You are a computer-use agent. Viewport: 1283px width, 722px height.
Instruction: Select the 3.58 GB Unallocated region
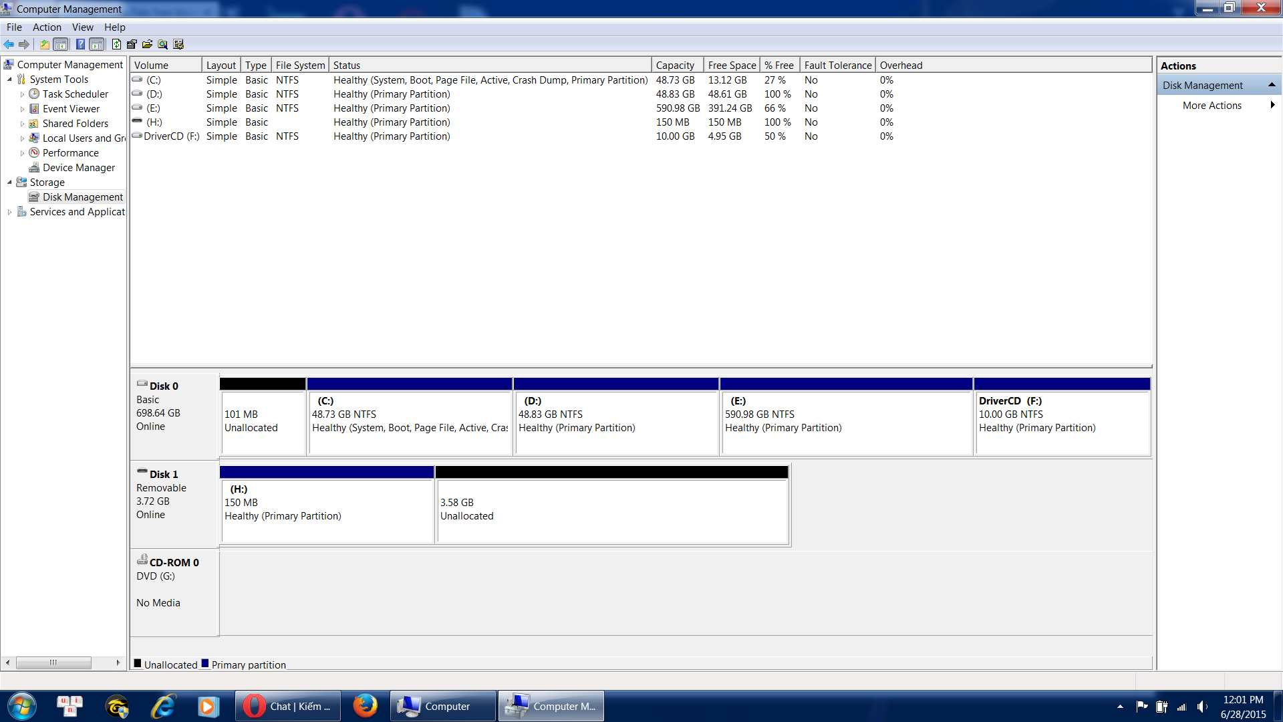point(611,509)
